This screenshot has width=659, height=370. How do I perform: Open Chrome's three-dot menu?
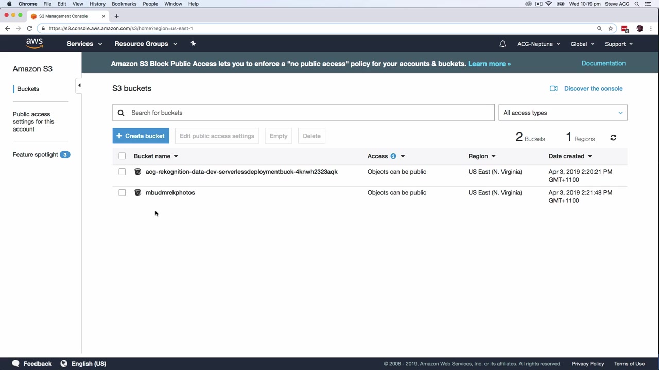click(x=651, y=28)
